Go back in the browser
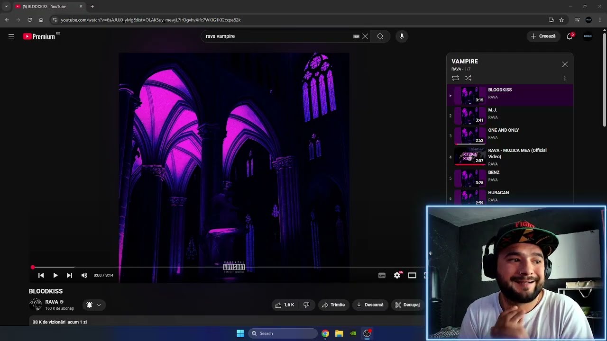Image resolution: width=607 pixels, height=341 pixels. pos(7,20)
